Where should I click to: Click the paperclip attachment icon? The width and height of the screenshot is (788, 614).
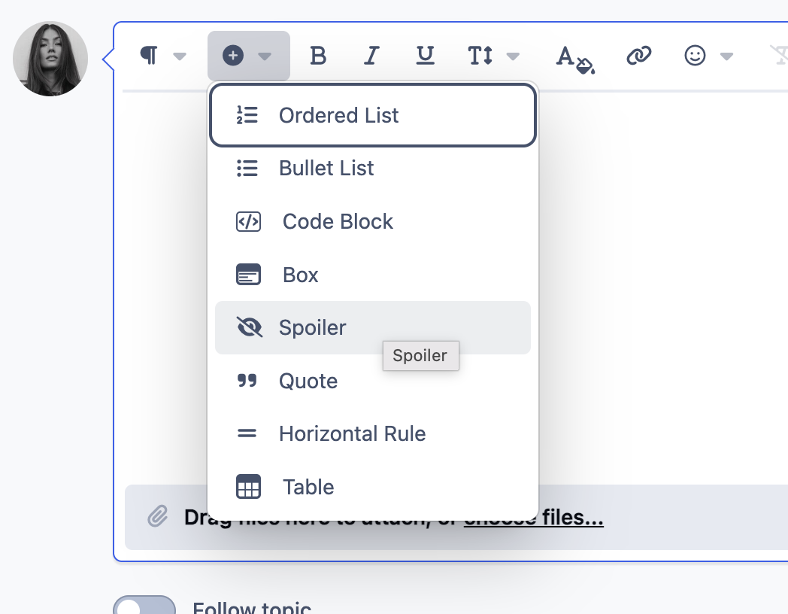[x=157, y=517]
